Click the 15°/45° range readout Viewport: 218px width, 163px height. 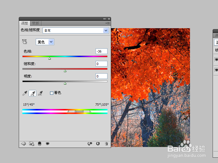tap(29, 105)
